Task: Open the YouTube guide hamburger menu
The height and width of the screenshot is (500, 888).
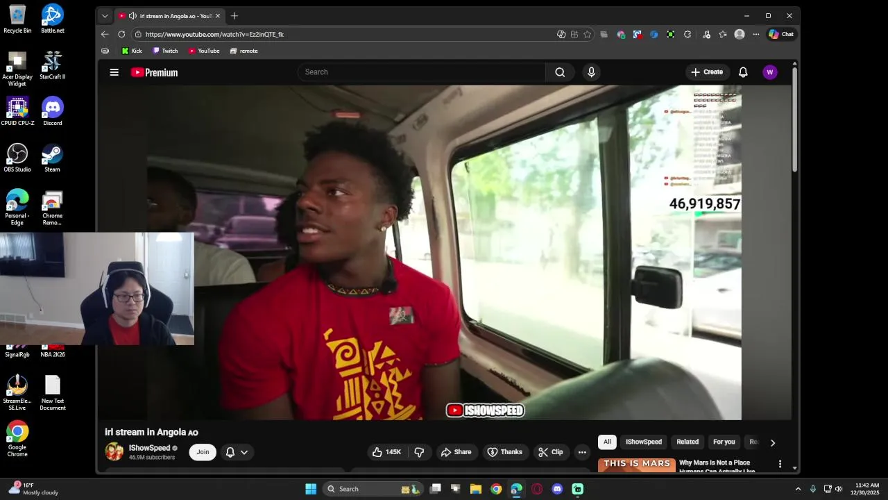Action: [x=114, y=72]
